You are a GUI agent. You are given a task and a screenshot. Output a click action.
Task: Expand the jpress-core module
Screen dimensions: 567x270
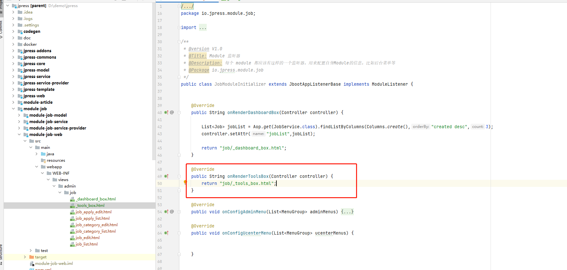13,64
